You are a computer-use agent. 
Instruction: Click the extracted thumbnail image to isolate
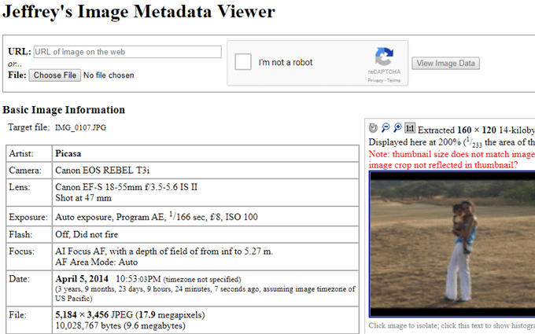[x=452, y=244]
